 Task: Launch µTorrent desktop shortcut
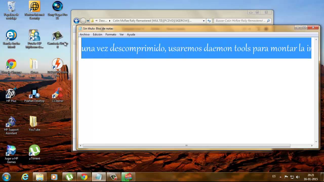tap(34, 152)
